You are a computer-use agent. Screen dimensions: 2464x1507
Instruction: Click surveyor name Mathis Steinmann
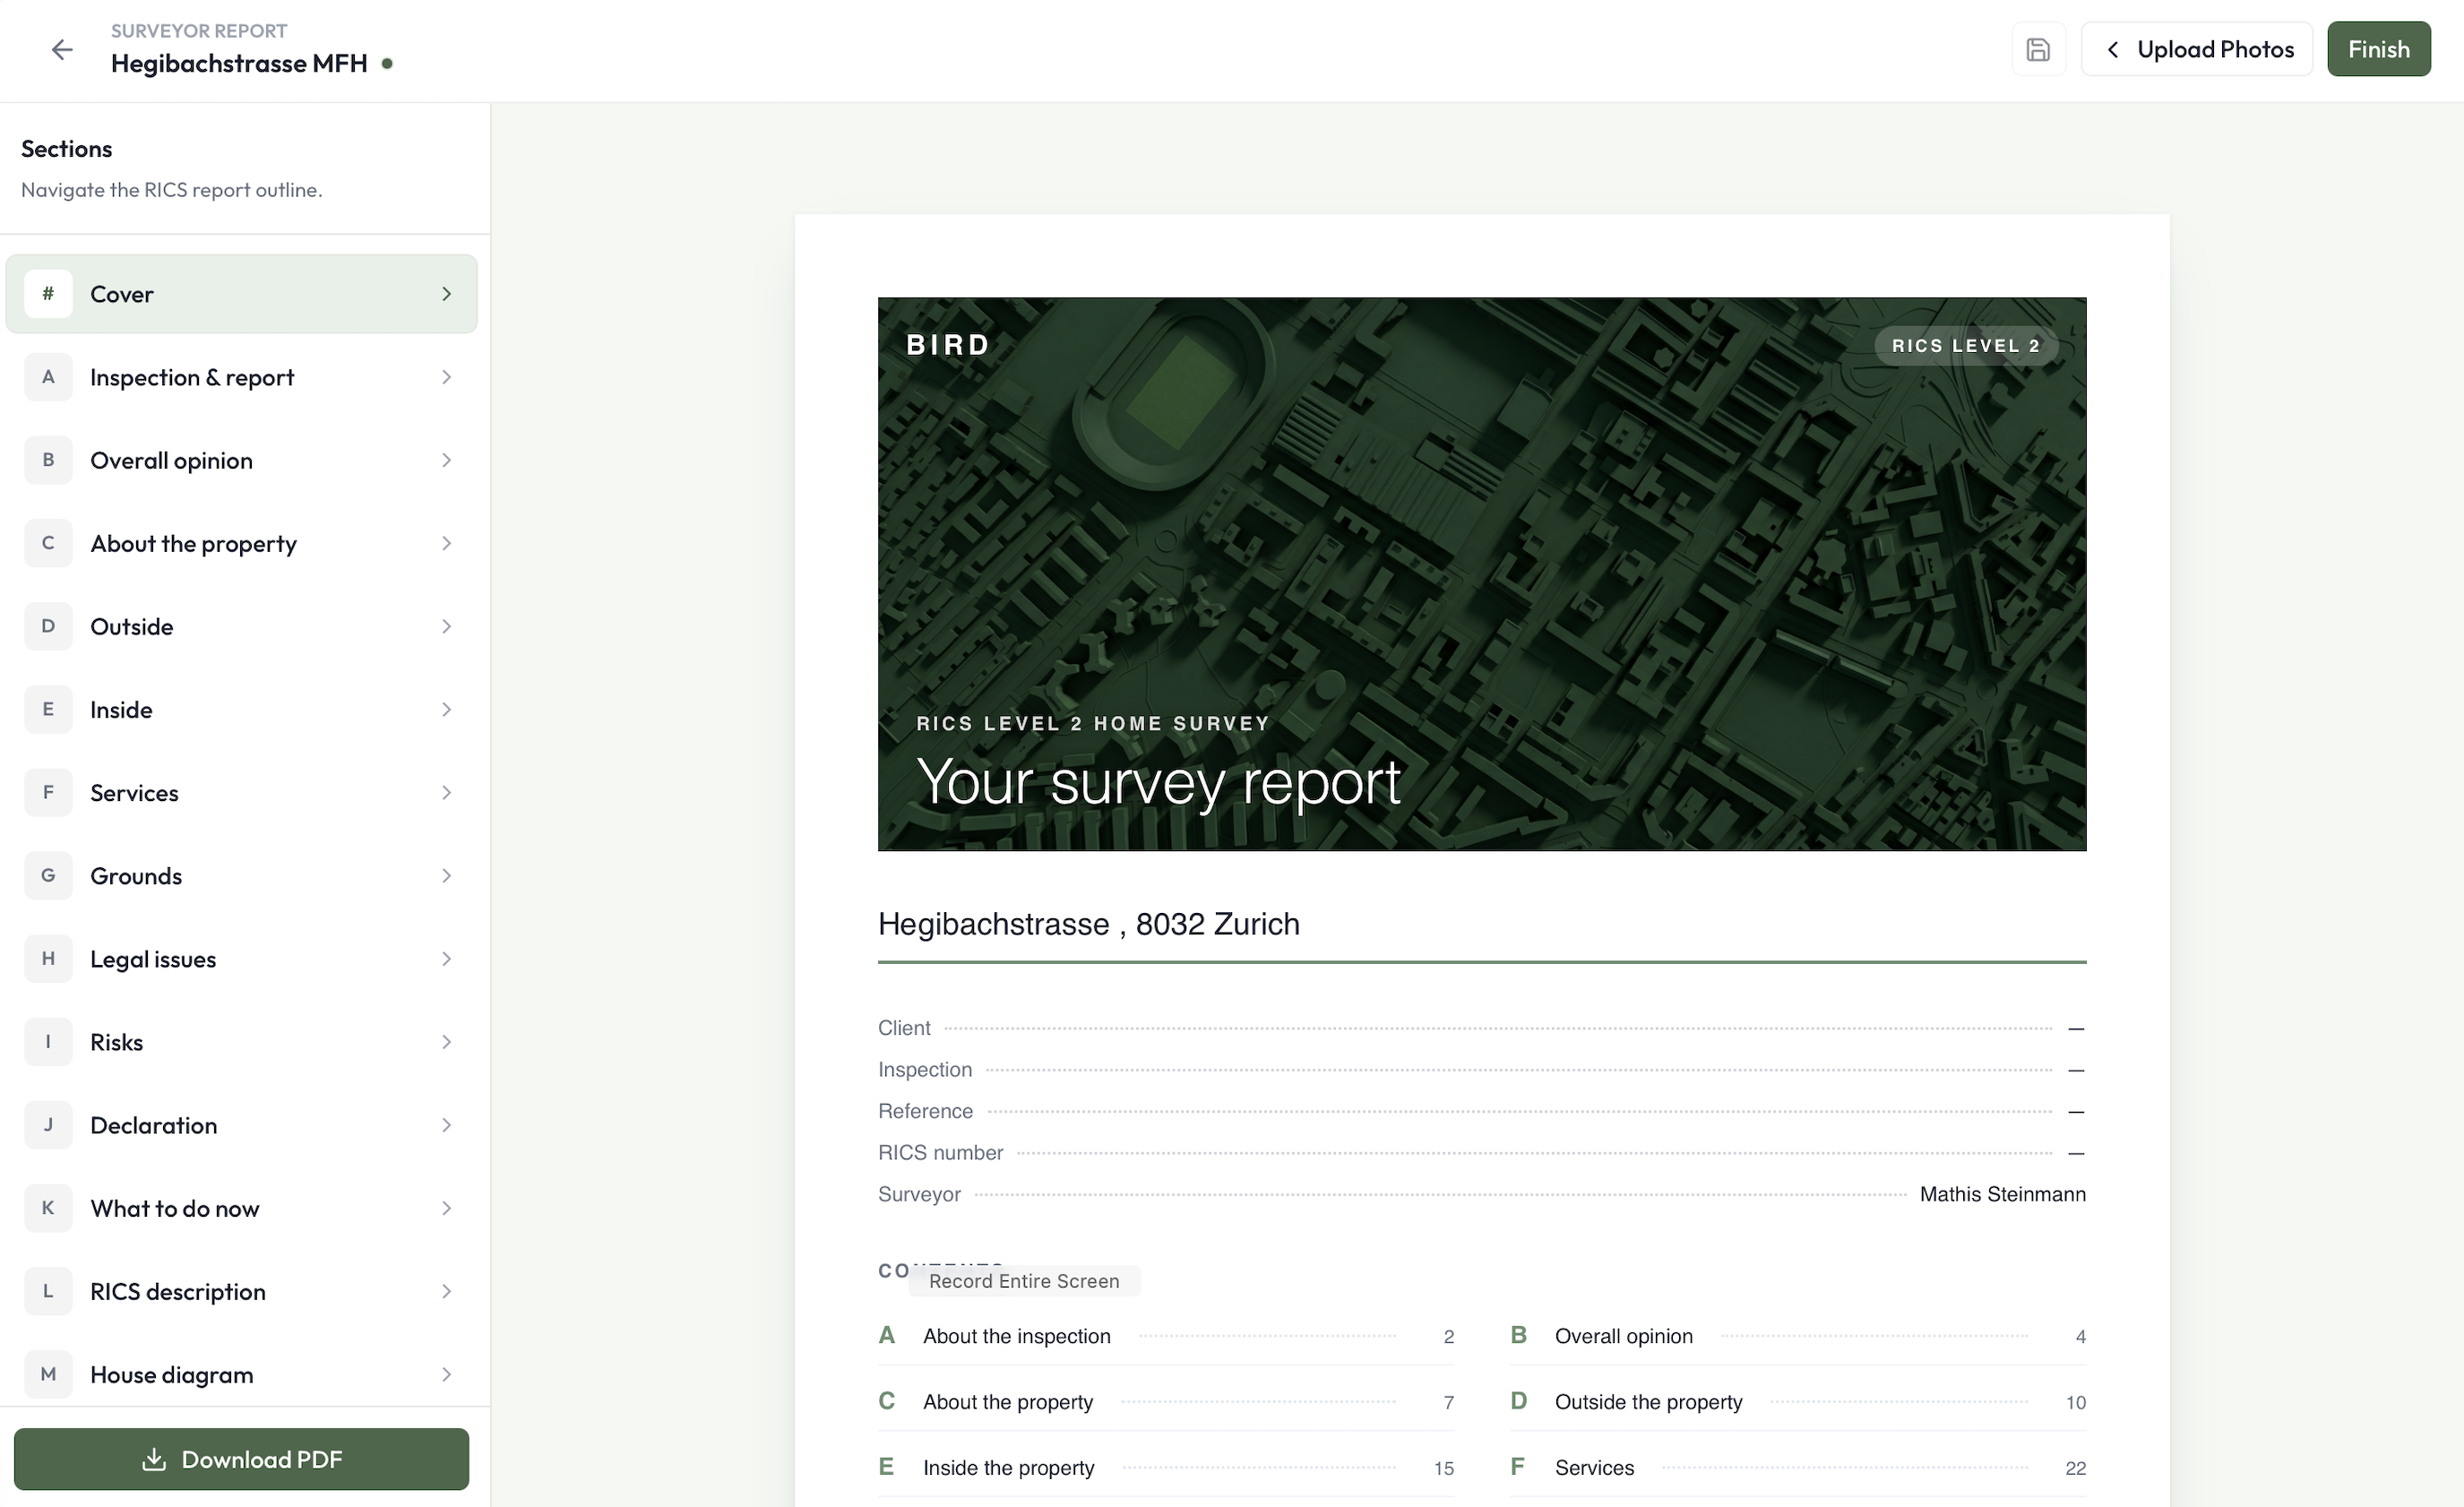(2002, 1193)
